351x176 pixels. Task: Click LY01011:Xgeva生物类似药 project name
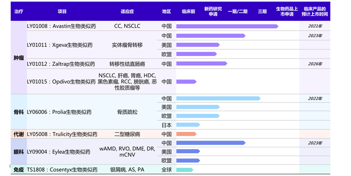coord(60,45)
